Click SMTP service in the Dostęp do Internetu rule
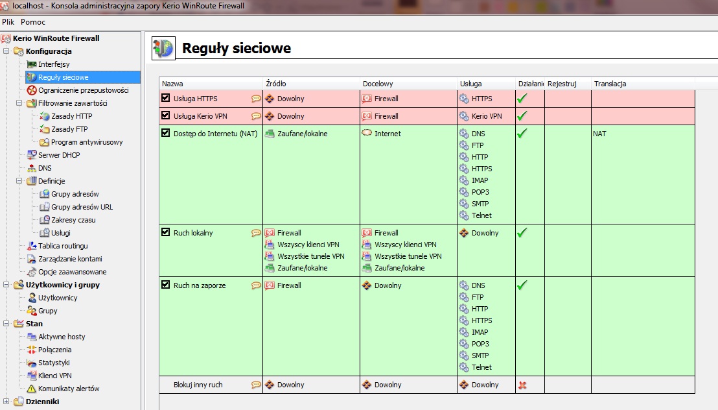718x410 pixels. [x=480, y=204]
